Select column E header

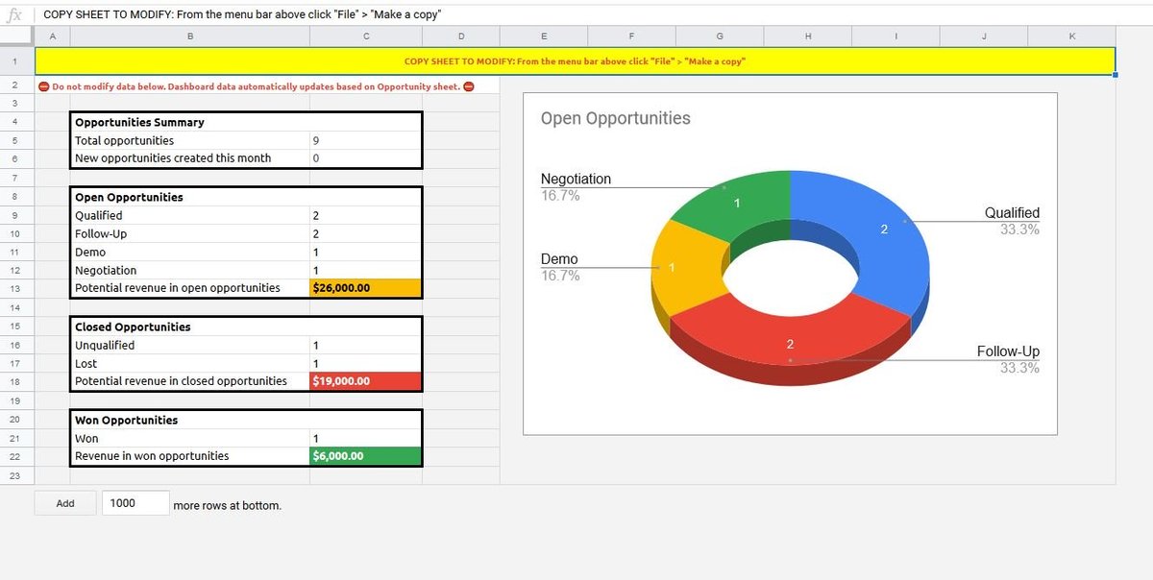click(x=545, y=36)
